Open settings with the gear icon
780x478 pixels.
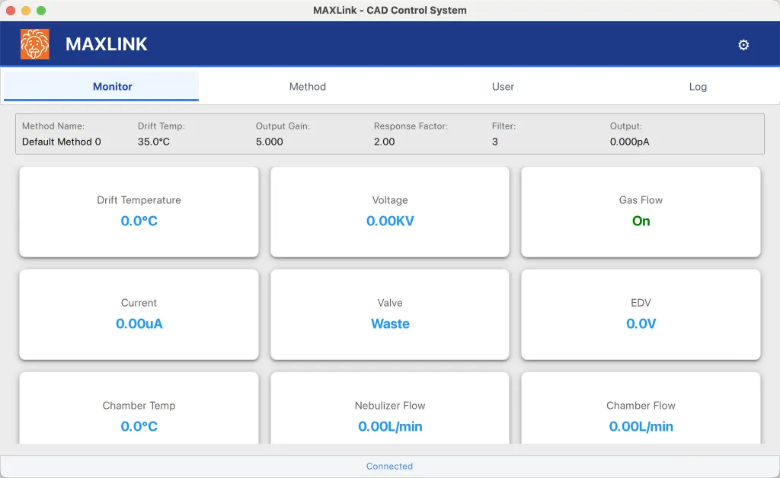[x=743, y=45]
